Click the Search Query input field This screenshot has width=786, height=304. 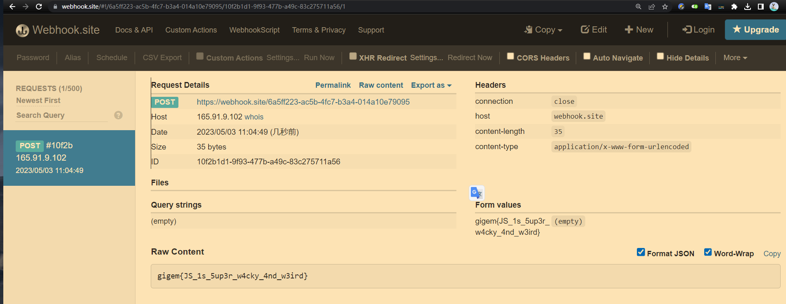tap(62, 115)
